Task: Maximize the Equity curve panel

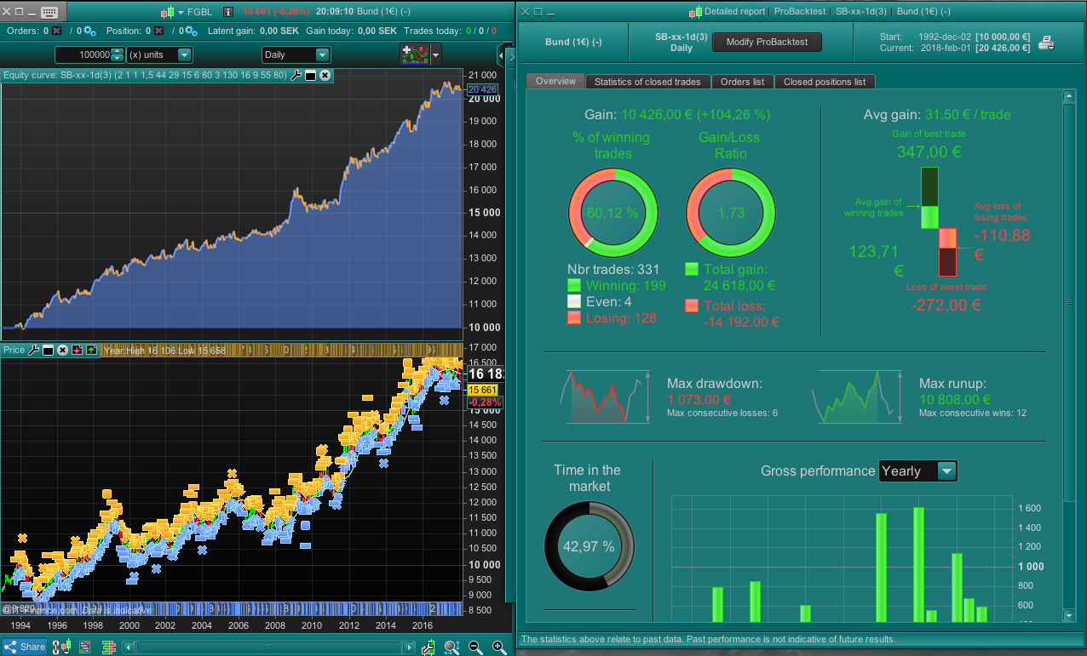Action: pos(310,75)
